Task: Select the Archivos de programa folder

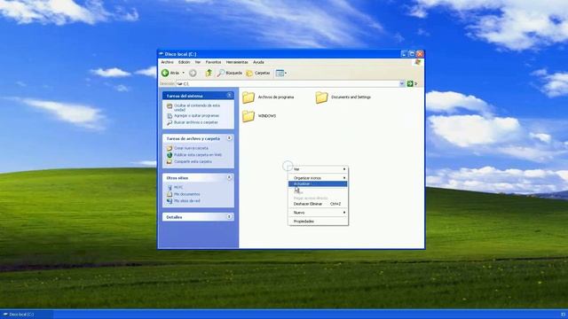Action: (268, 97)
